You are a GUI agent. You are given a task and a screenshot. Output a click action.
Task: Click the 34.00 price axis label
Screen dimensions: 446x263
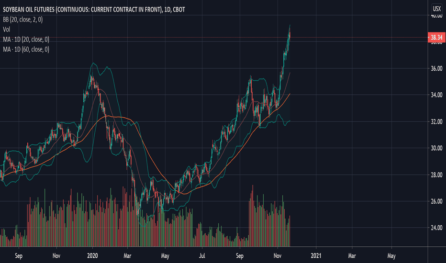click(x=436, y=95)
